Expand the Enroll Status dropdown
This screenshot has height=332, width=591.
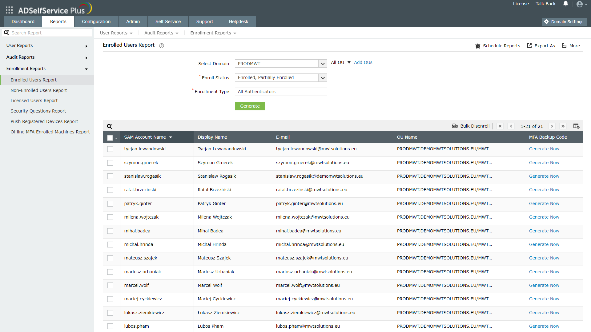click(323, 78)
